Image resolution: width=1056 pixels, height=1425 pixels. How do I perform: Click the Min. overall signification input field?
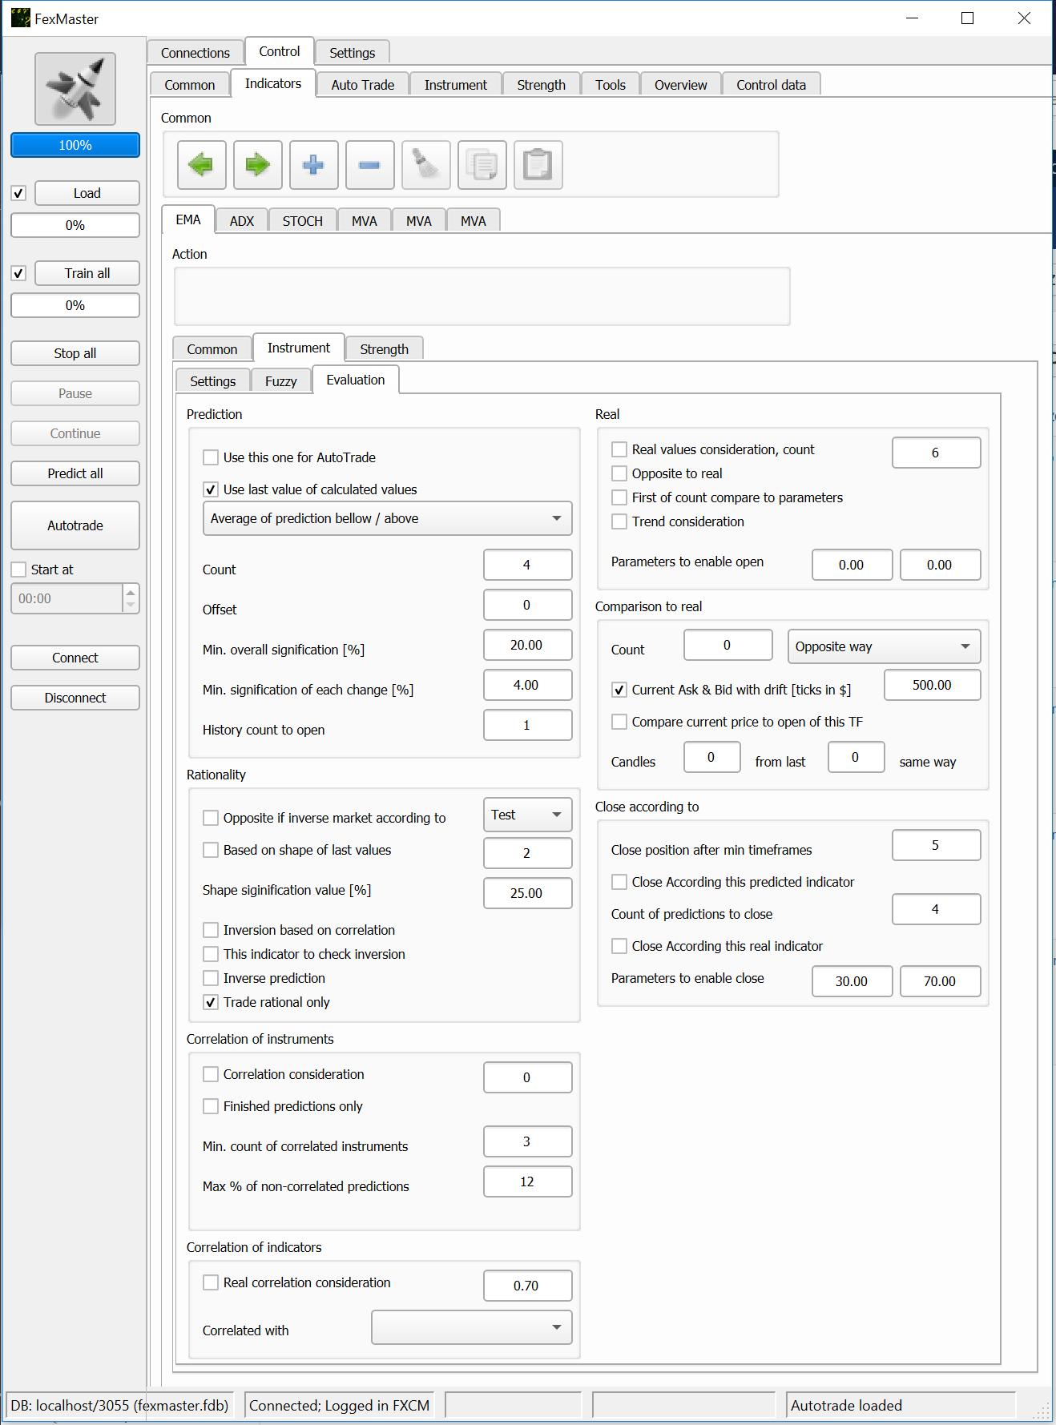coord(527,645)
